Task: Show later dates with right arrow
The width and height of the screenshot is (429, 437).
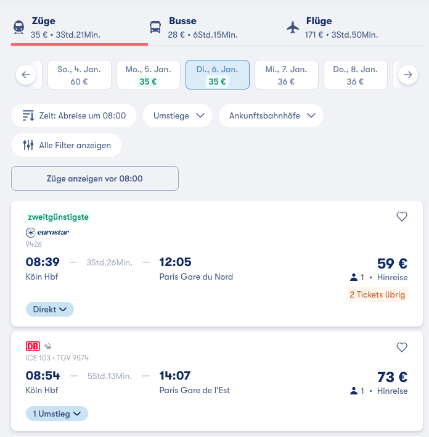Action: 407,75
